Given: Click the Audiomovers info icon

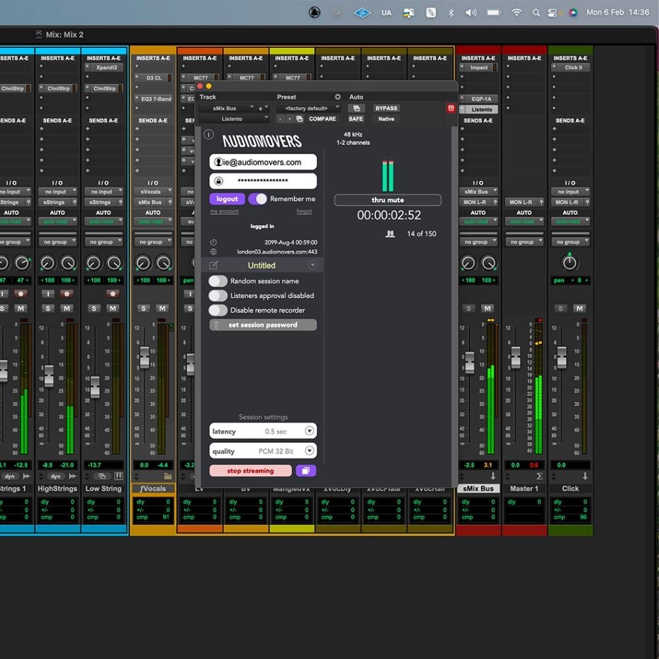Looking at the screenshot, I should [209, 134].
